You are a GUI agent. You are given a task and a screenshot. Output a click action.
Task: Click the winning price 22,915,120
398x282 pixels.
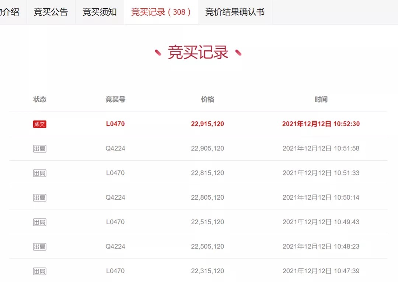(207, 124)
